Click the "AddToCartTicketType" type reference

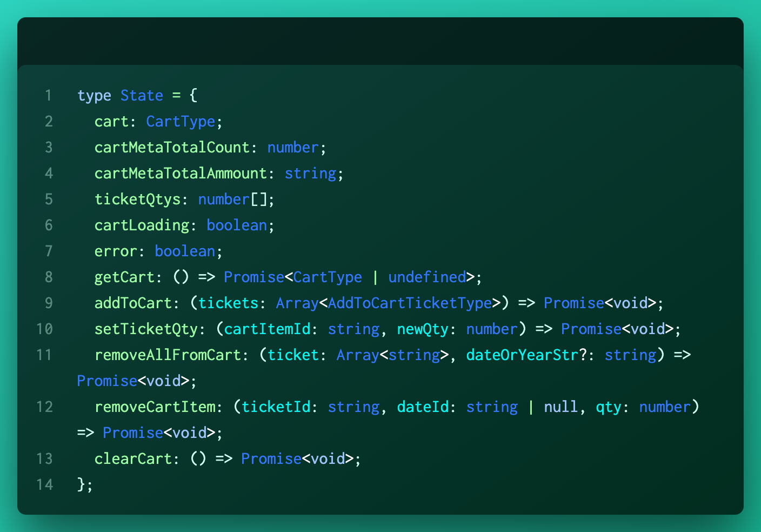tap(410, 303)
